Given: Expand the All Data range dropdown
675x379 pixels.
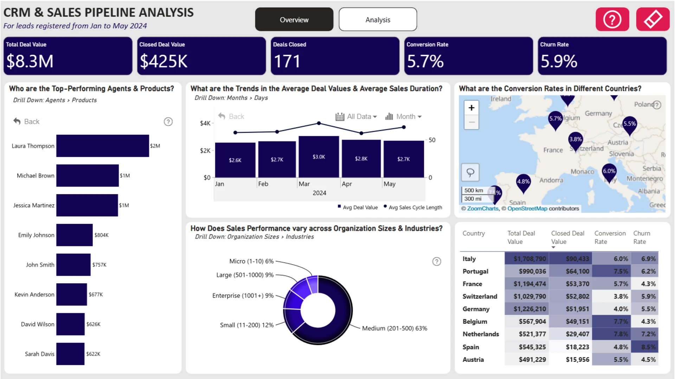Looking at the screenshot, I should click(x=356, y=117).
